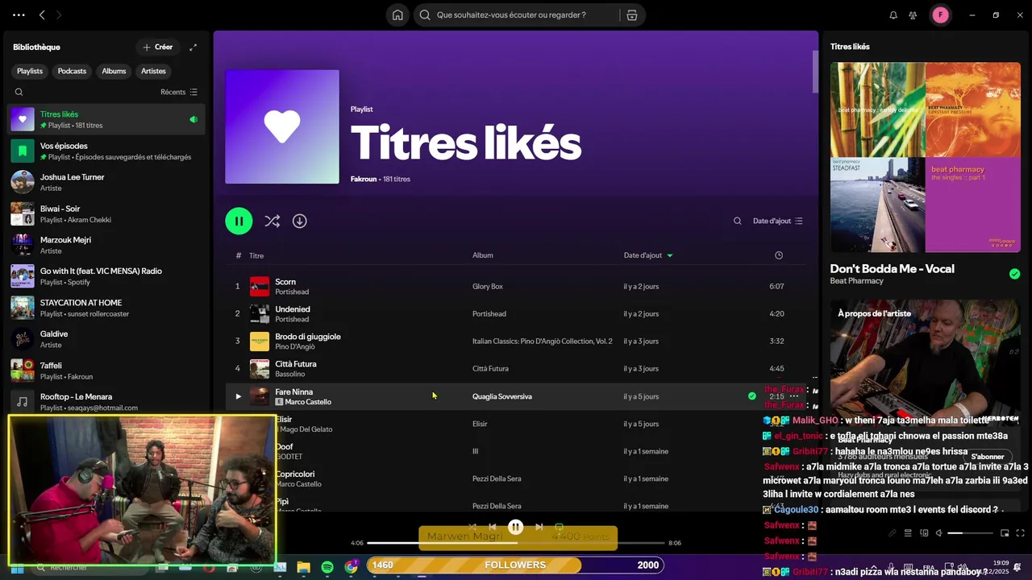Open Vos épisodes in the library

click(x=106, y=151)
